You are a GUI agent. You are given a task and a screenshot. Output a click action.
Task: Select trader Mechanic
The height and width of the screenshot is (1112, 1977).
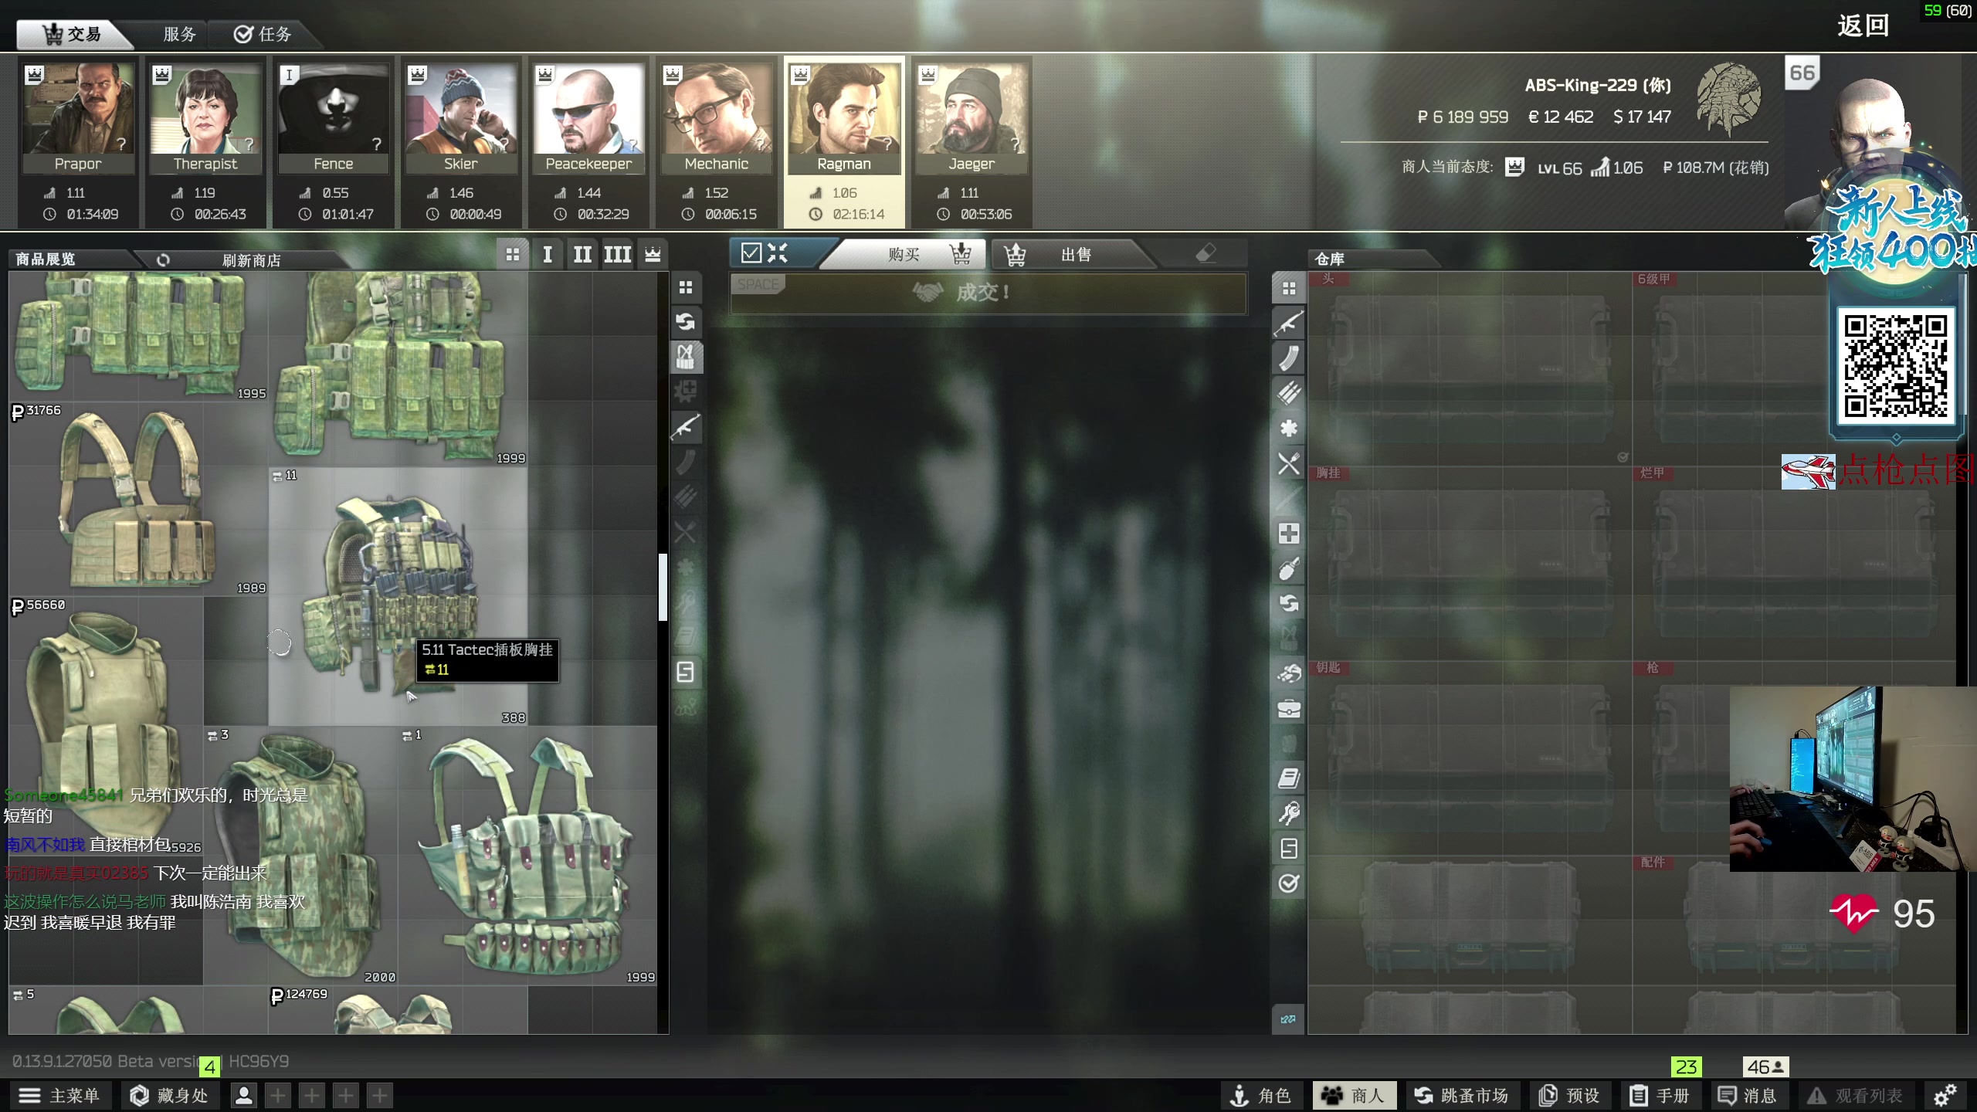pyautogui.click(x=716, y=143)
